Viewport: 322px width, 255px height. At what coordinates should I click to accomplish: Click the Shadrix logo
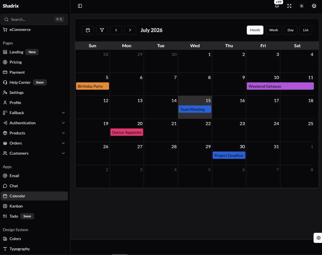pyautogui.click(x=11, y=6)
